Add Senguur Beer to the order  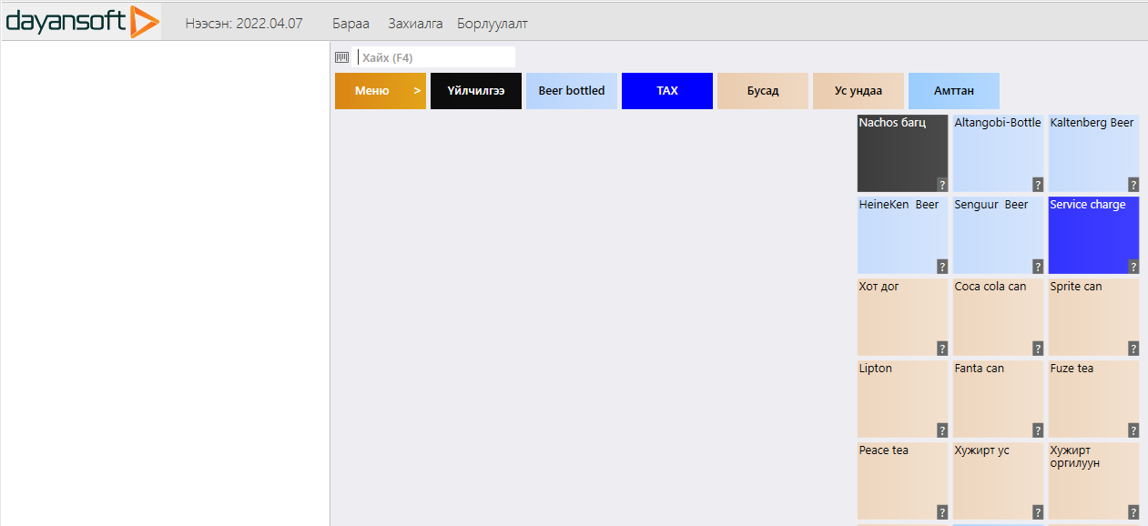999,236
